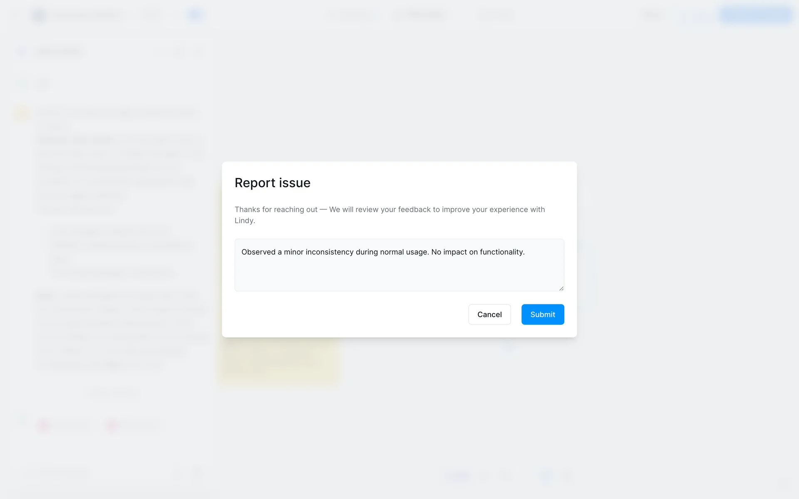Screen dimensions: 799x499
Task: Click the blurred blue button in top bar
Action: [756, 15]
